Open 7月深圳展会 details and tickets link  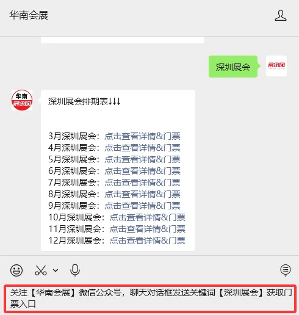142,183
